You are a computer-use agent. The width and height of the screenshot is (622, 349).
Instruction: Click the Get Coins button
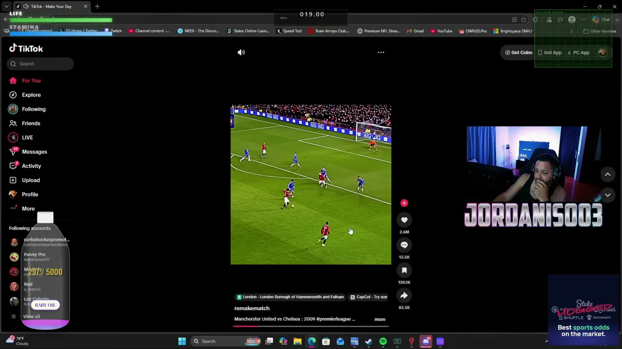coord(518,52)
